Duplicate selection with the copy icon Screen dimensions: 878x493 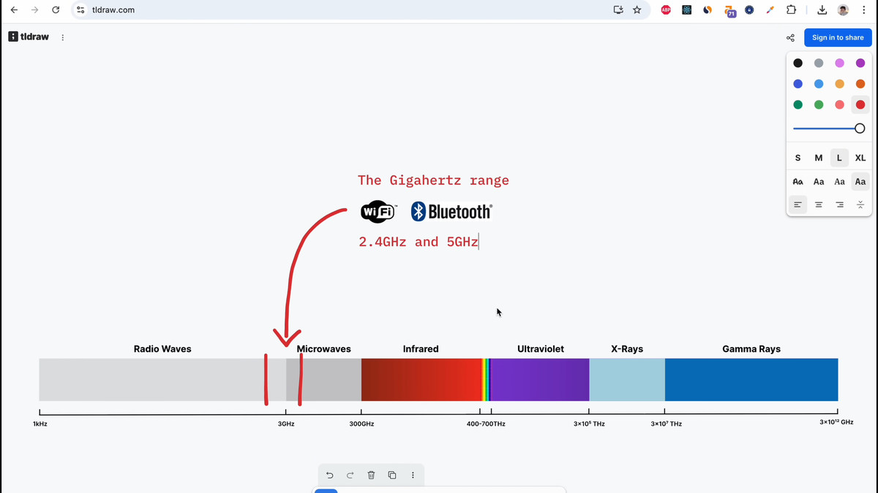point(392,475)
